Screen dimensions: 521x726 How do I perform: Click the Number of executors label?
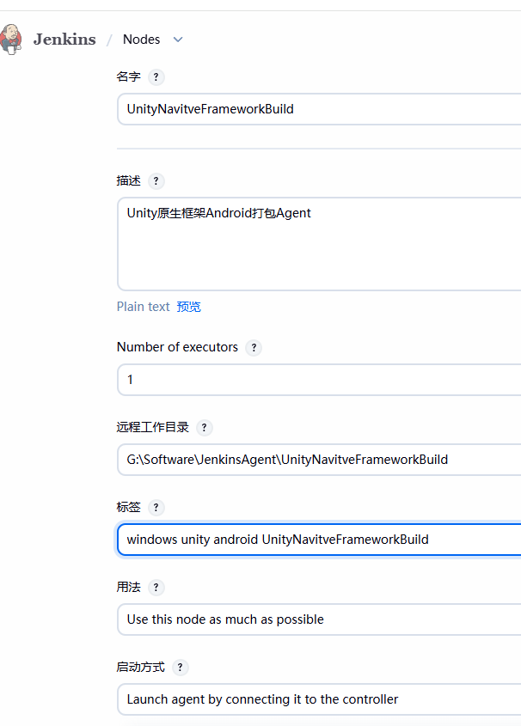click(x=177, y=347)
